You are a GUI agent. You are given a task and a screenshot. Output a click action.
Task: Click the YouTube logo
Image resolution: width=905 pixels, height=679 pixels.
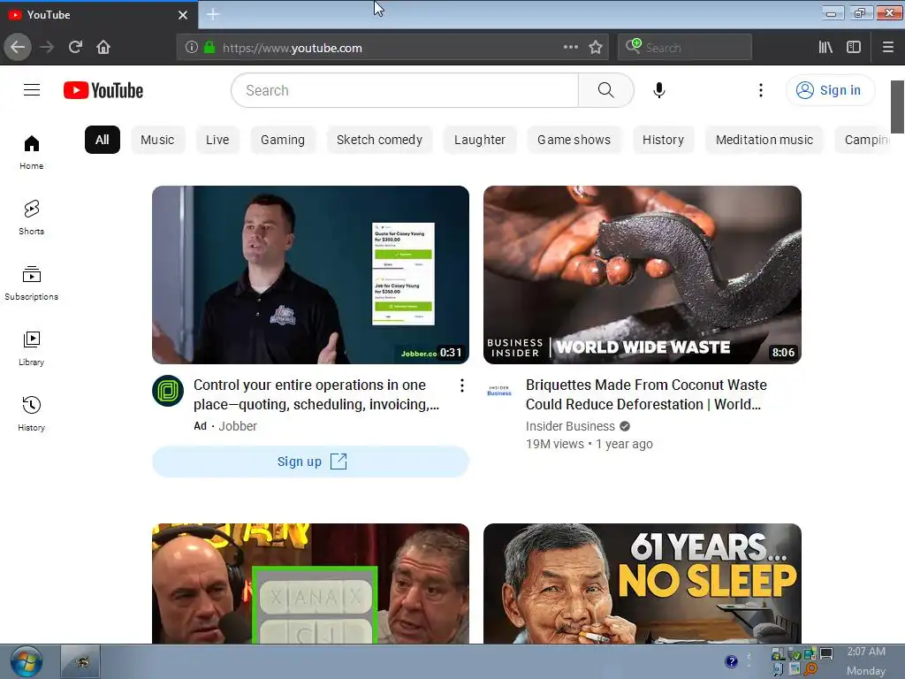click(103, 90)
